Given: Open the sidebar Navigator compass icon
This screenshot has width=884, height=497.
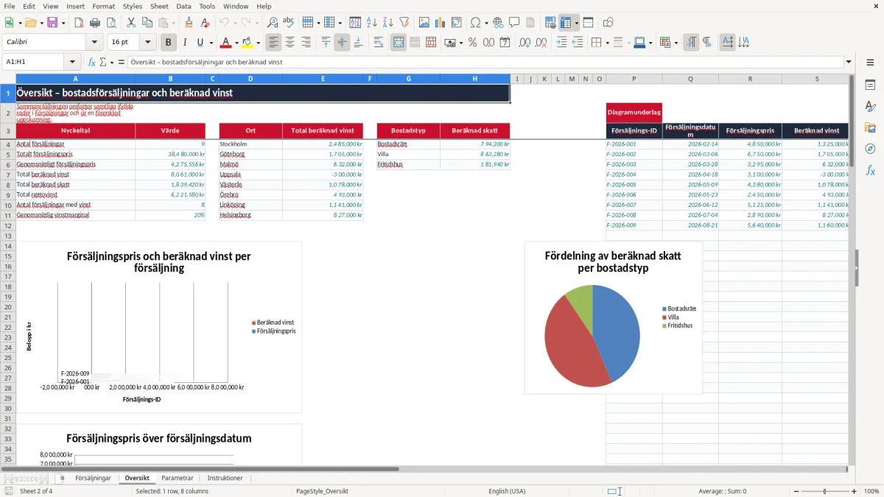Looking at the screenshot, I should [870, 149].
